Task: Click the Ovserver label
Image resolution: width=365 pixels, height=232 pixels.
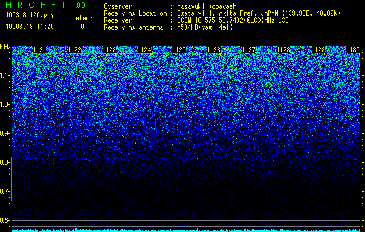Action: [118, 6]
